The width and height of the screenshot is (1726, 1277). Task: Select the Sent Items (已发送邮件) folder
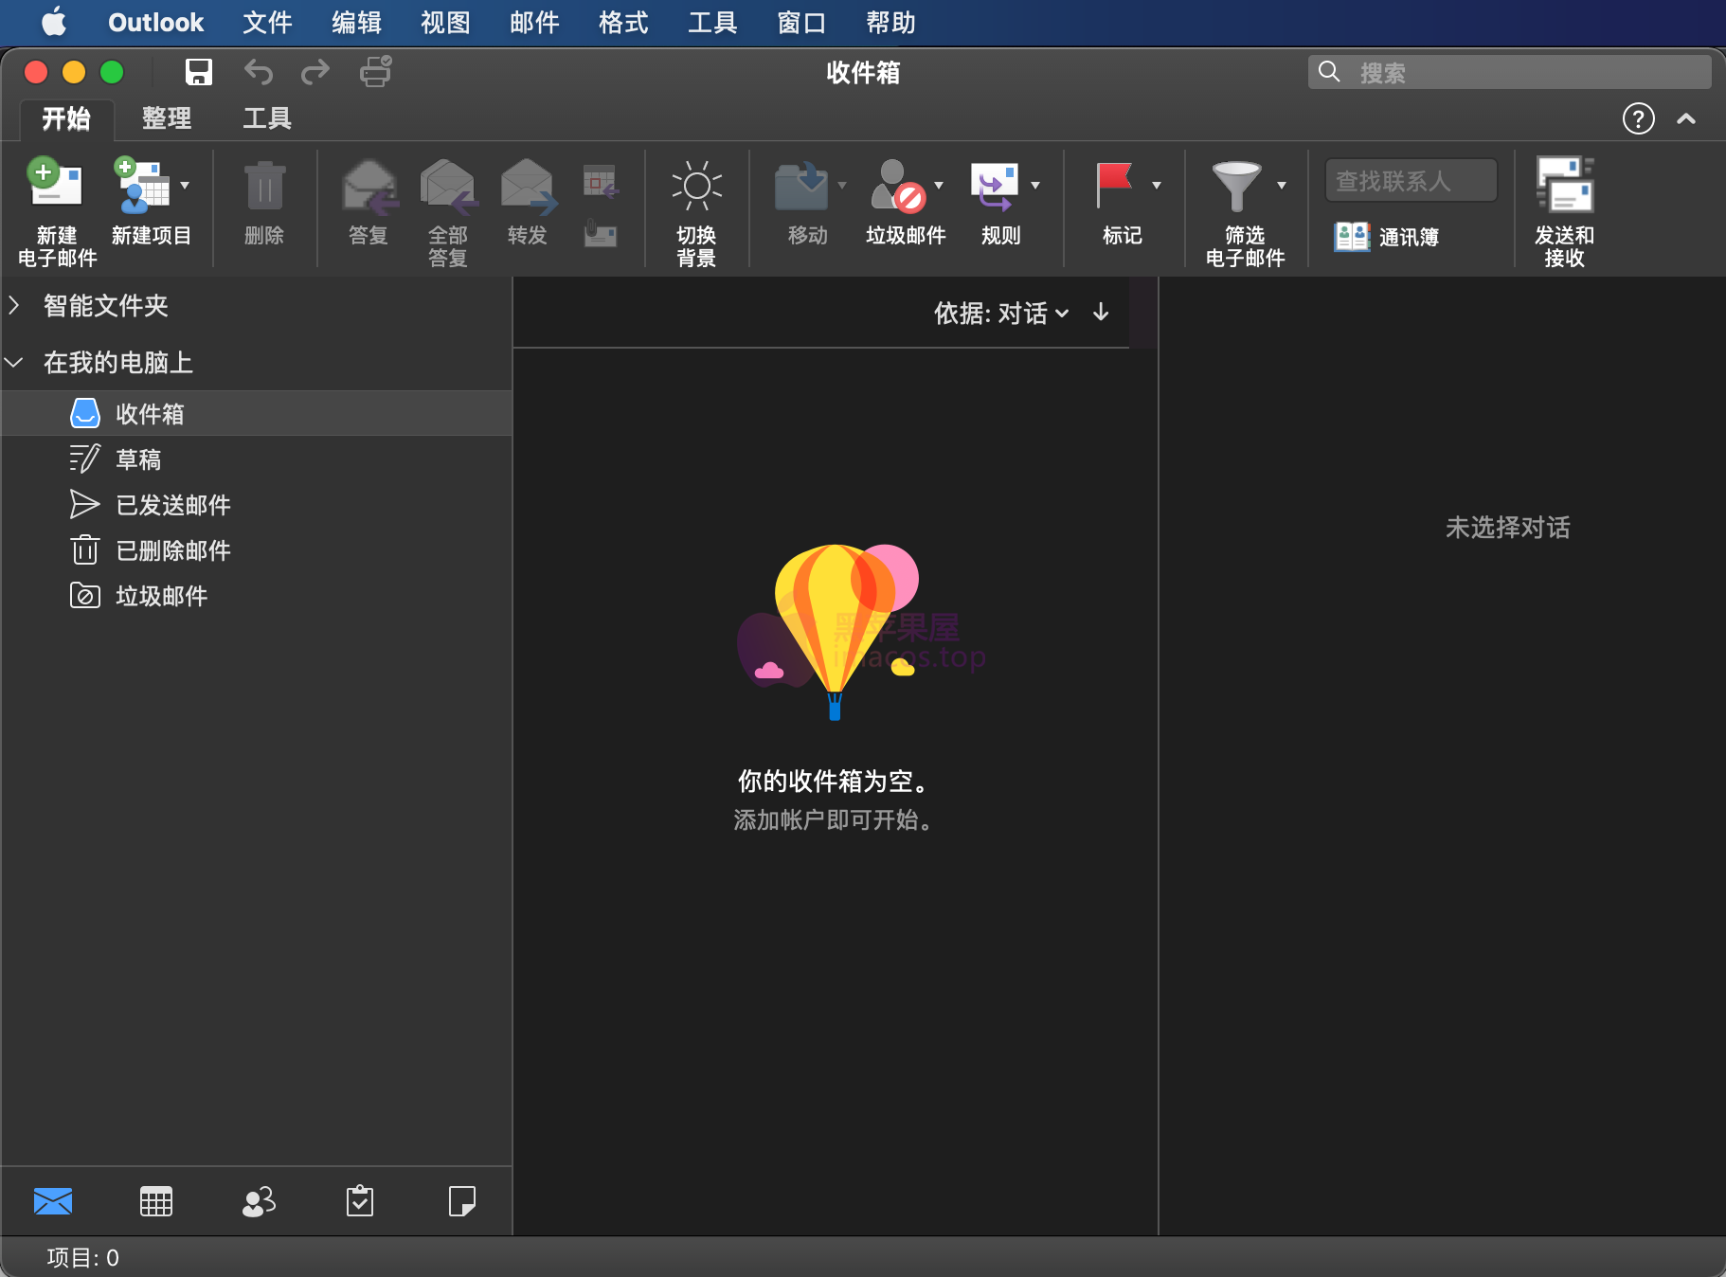click(172, 505)
